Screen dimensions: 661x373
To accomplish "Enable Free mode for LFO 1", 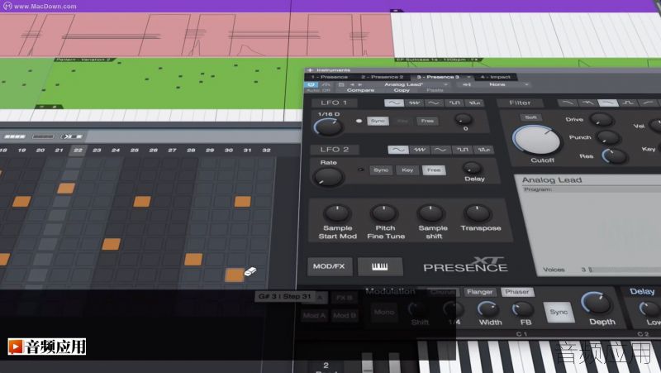I will coord(427,121).
